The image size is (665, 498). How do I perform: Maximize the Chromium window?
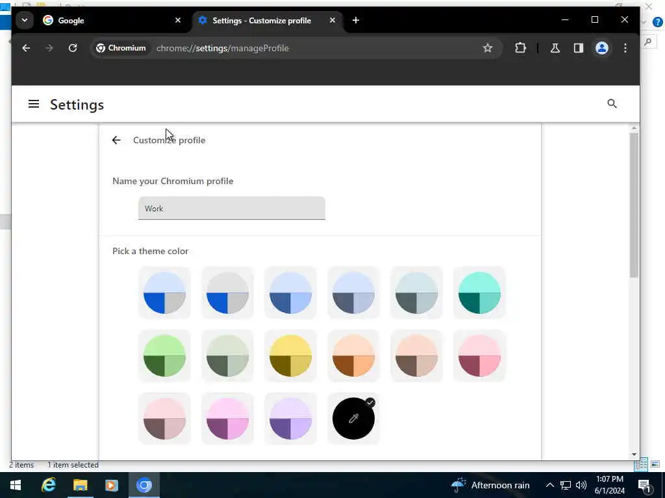[x=595, y=20]
